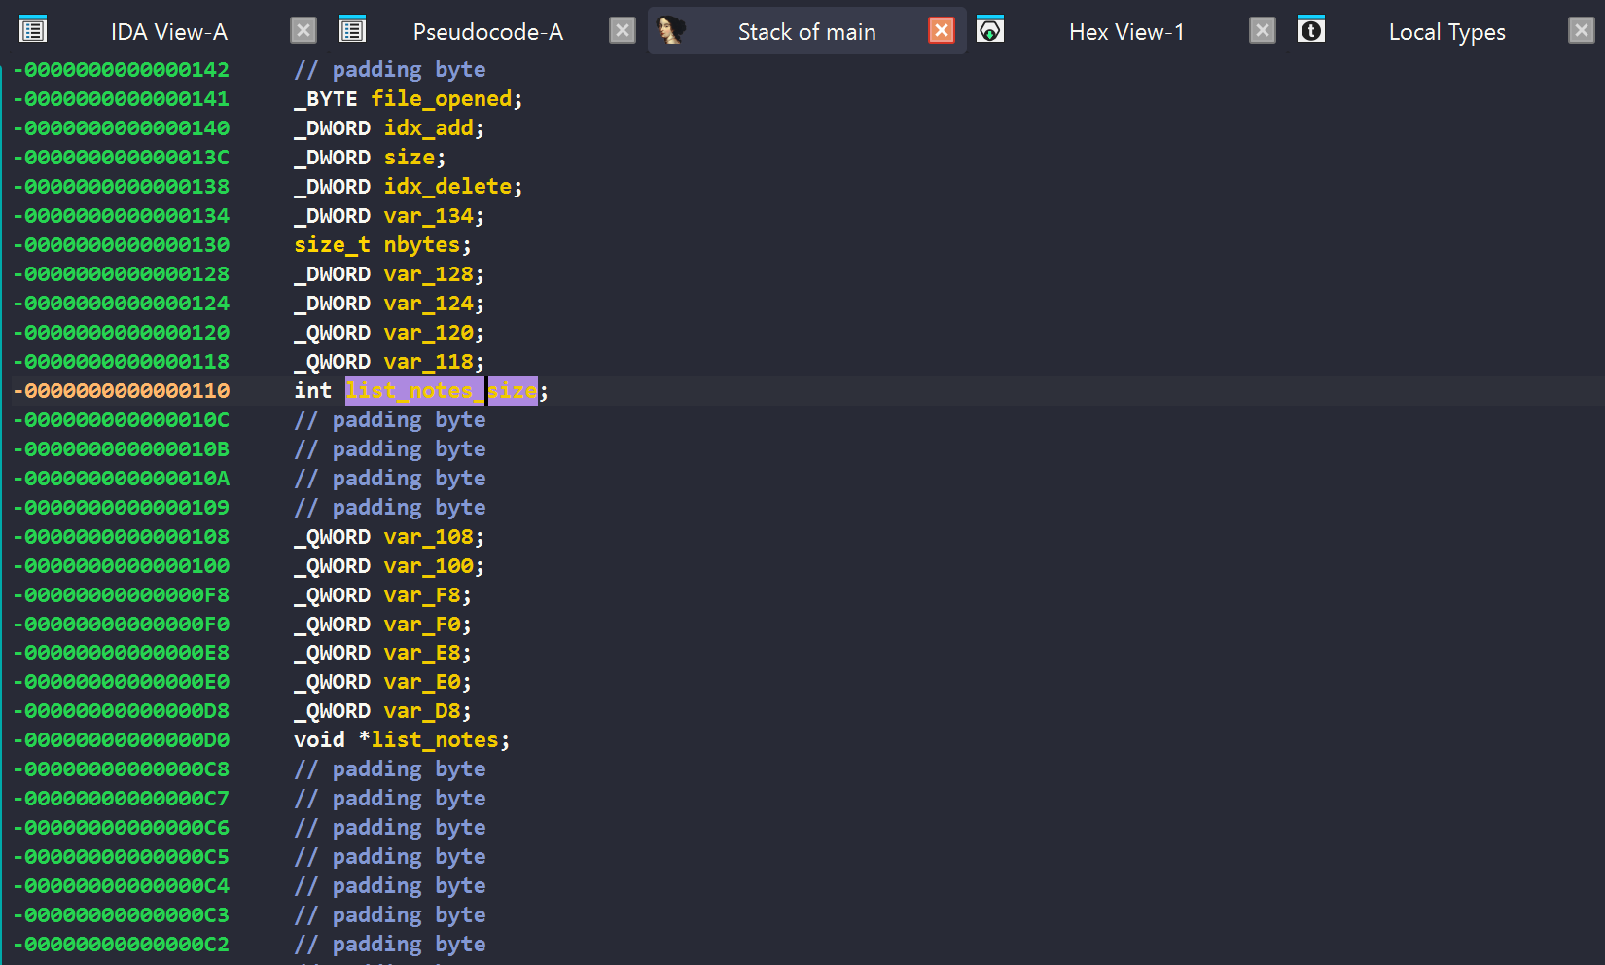Switch to the Pseudocode-A tab
The height and width of the screenshot is (965, 1605).
click(487, 32)
